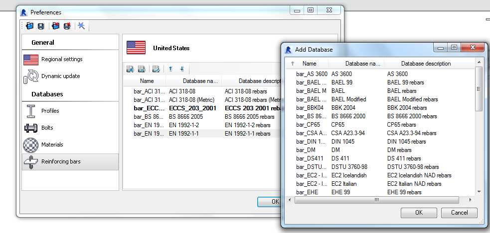Click the sort arrow in Add Database header
The height and width of the screenshot is (233, 490).
[x=293, y=64]
